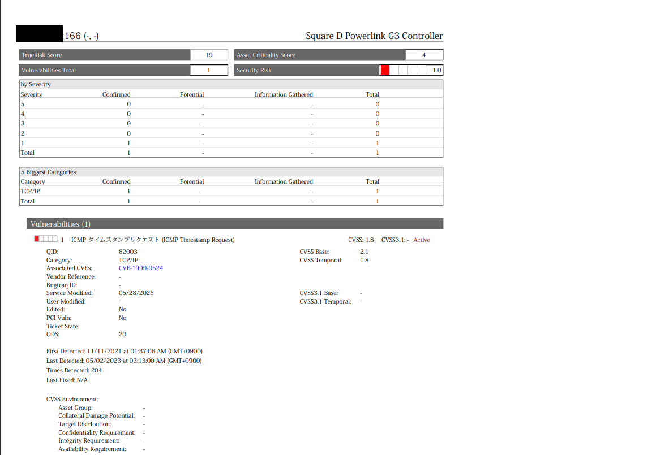The image size is (652, 455).
Task: Click the Information Gathered header in the severity table
Action: point(284,94)
